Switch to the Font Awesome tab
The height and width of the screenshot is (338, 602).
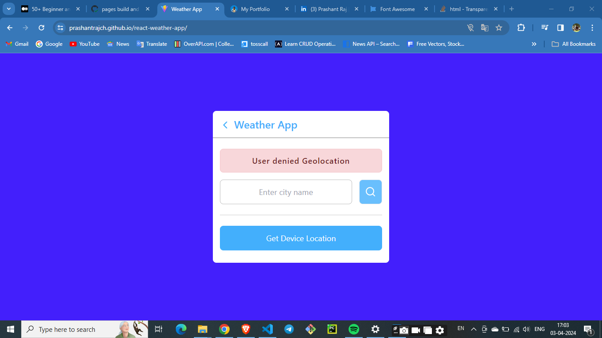click(x=398, y=9)
